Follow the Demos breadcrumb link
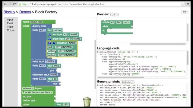 coord(25,12)
